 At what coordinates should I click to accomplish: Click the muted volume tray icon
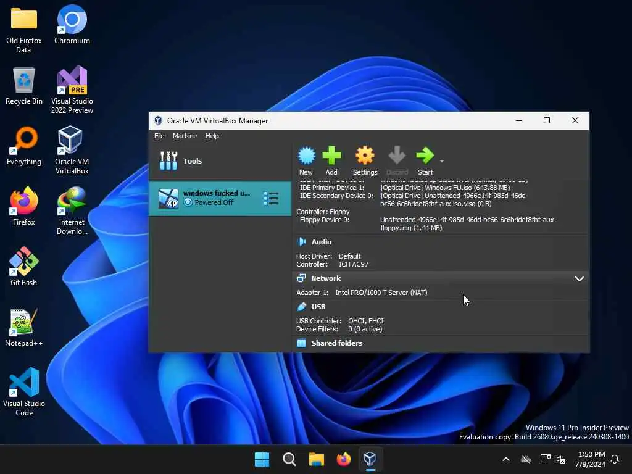click(x=560, y=459)
